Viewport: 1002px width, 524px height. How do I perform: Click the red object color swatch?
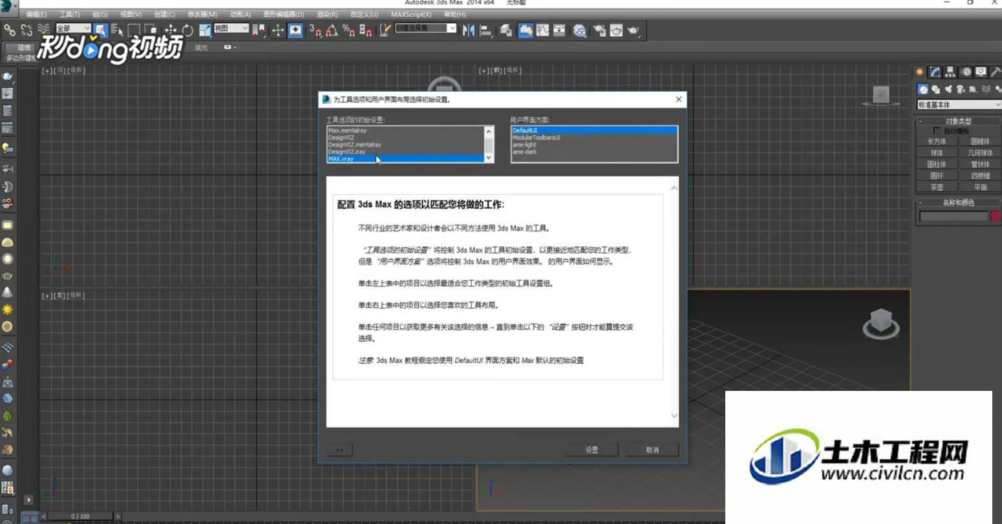996,216
